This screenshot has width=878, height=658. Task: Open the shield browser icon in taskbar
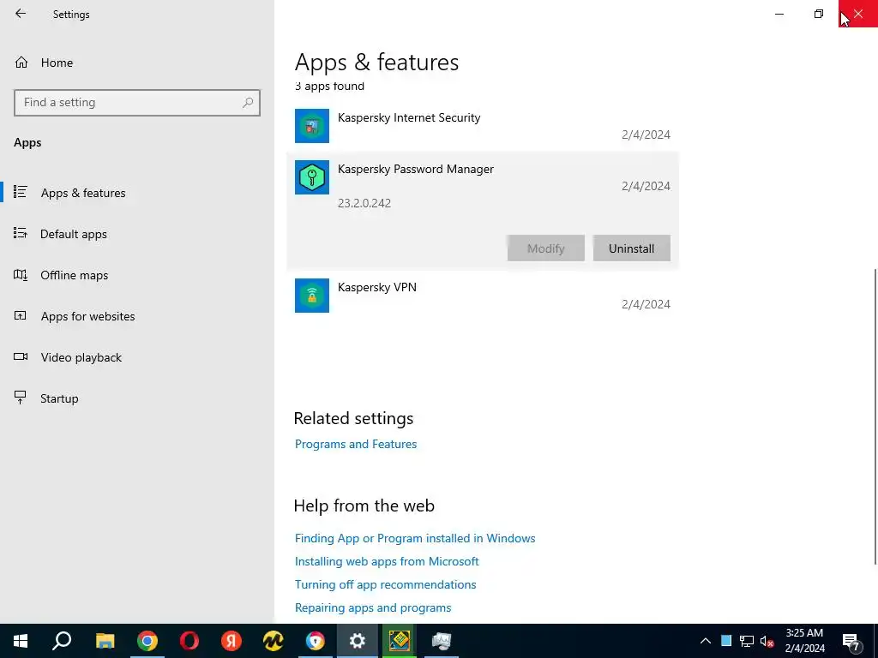[x=316, y=641]
